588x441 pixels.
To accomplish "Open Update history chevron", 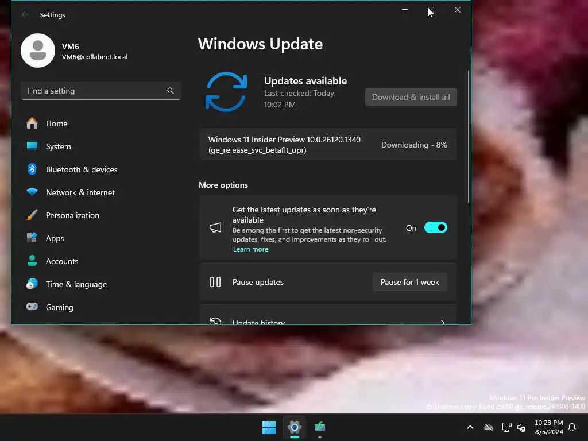I will 443,322.
